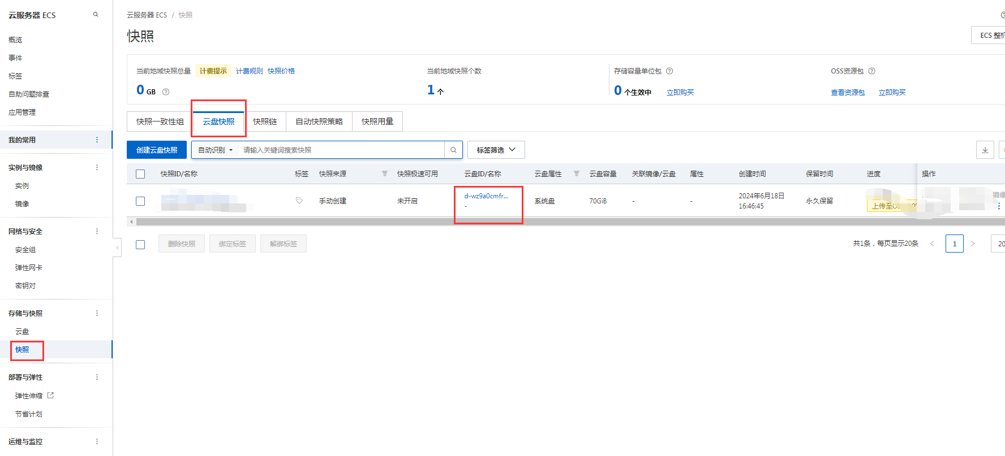Click the 查看资源包 link
Screen dimensions: 1005x456
848,92
